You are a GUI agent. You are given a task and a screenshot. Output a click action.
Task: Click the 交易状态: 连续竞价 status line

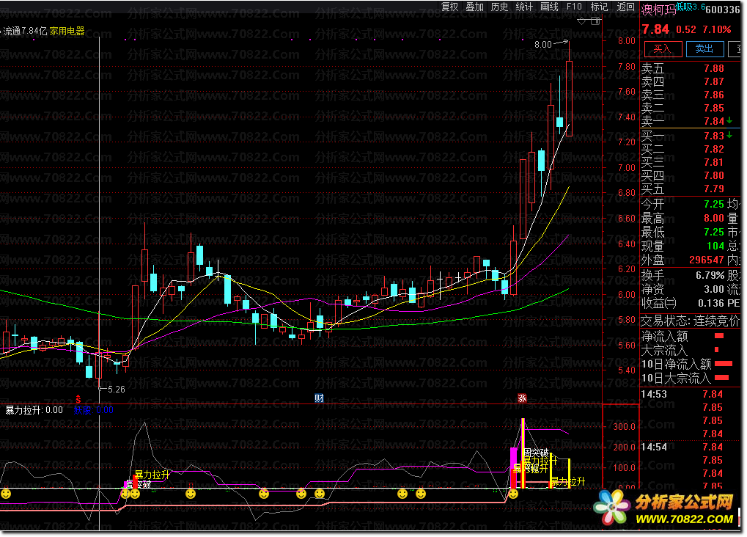coord(690,321)
